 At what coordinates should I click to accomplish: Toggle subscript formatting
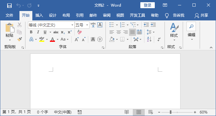click(63, 32)
